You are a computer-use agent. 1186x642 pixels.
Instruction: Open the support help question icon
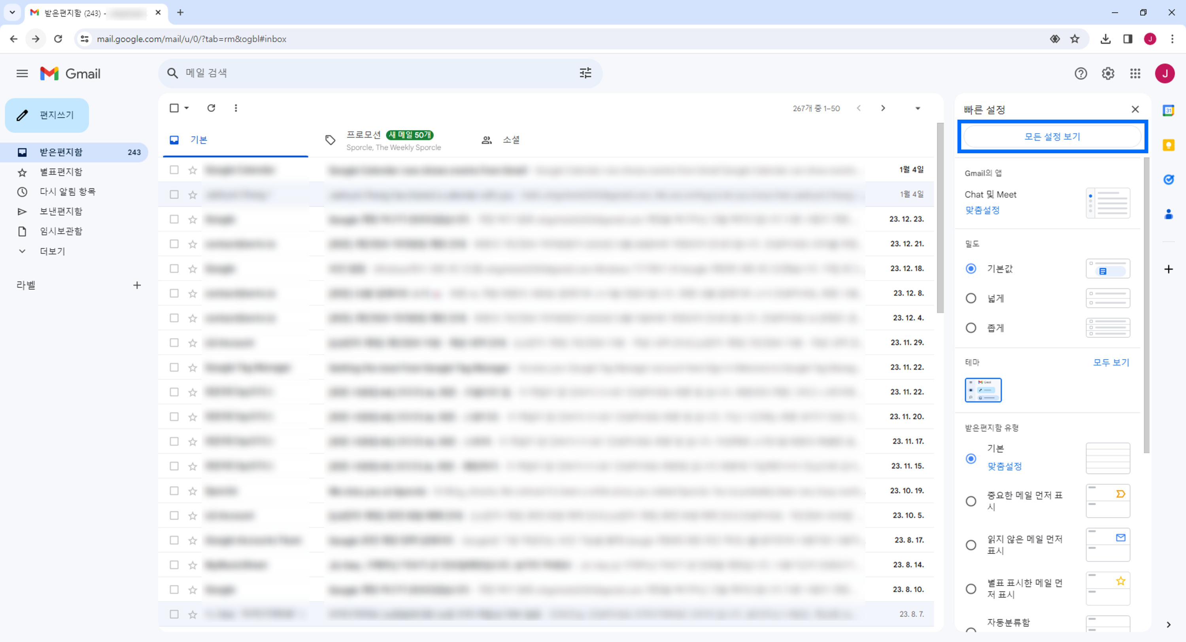(1080, 73)
